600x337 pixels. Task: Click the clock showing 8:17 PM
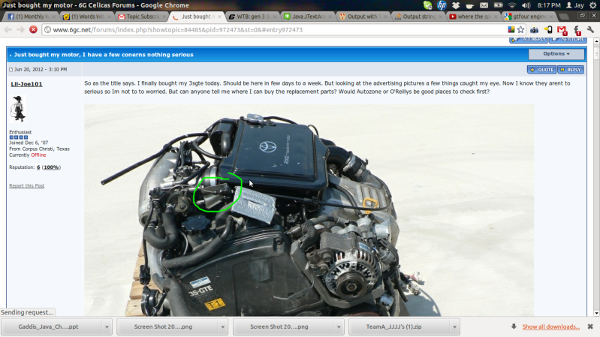(x=549, y=5)
